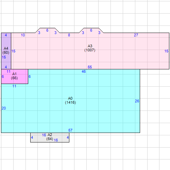
Task: Click the 10 dimension on A3's top edge
Action: click(23, 35)
